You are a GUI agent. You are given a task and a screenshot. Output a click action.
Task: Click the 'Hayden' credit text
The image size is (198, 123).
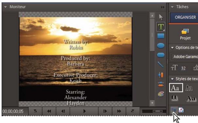pyautogui.click(x=75, y=103)
